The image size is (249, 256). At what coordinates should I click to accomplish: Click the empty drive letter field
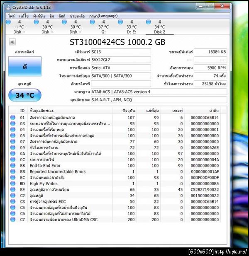click(x=121, y=84)
